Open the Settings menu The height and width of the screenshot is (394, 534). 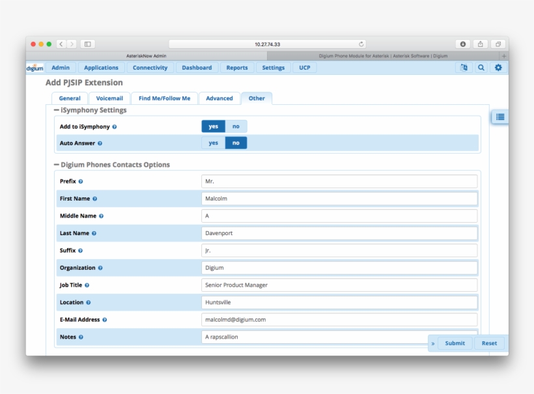274,68
